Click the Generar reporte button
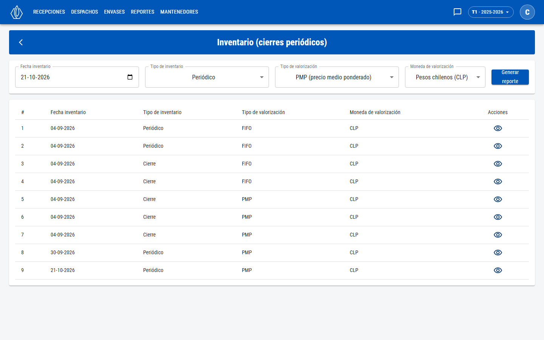The width and height of the screenshot is (544, 340). [x=510, y=77]
